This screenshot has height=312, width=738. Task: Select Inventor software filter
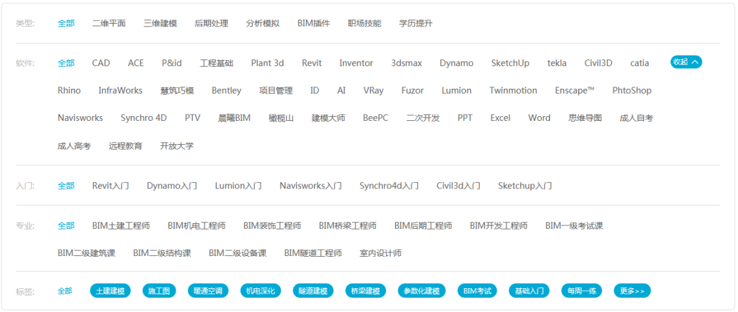(356, 63)
